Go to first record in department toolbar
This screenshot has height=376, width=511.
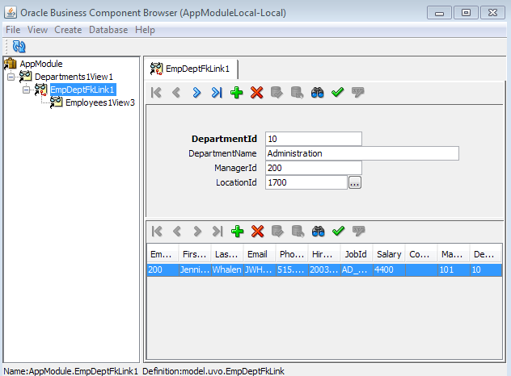156,93
